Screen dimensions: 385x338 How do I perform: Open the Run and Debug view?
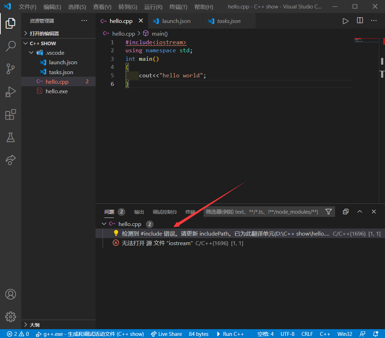point(11,91)
